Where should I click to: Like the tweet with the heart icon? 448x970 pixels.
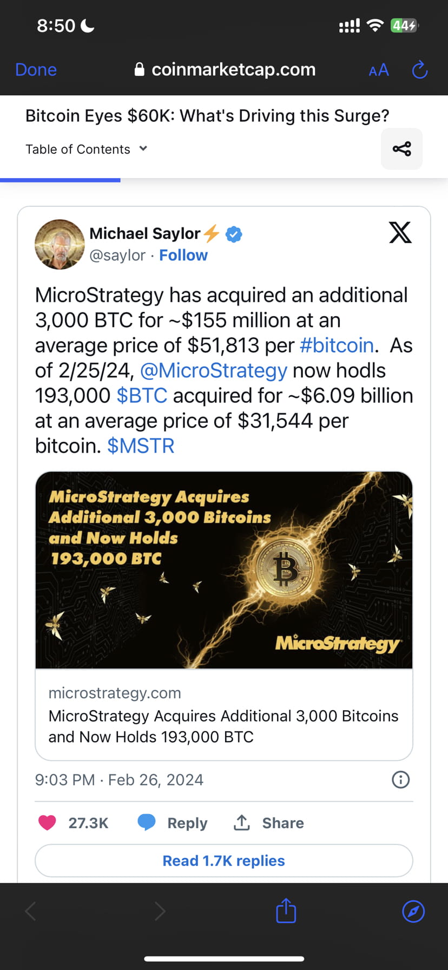pyautogui.click(x=47, y=822)
